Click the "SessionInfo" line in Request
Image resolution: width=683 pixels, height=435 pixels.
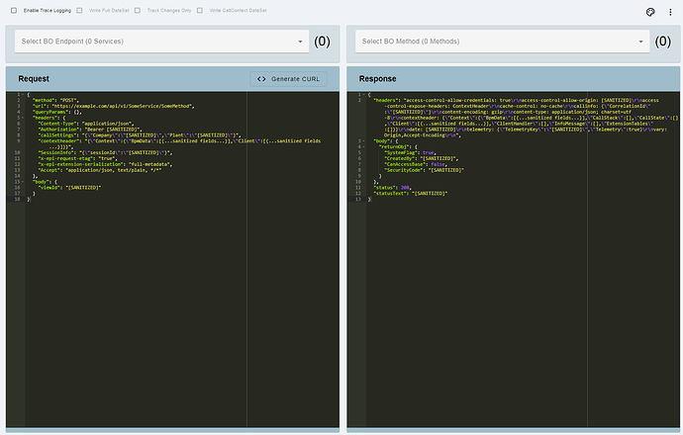[105, 152]
